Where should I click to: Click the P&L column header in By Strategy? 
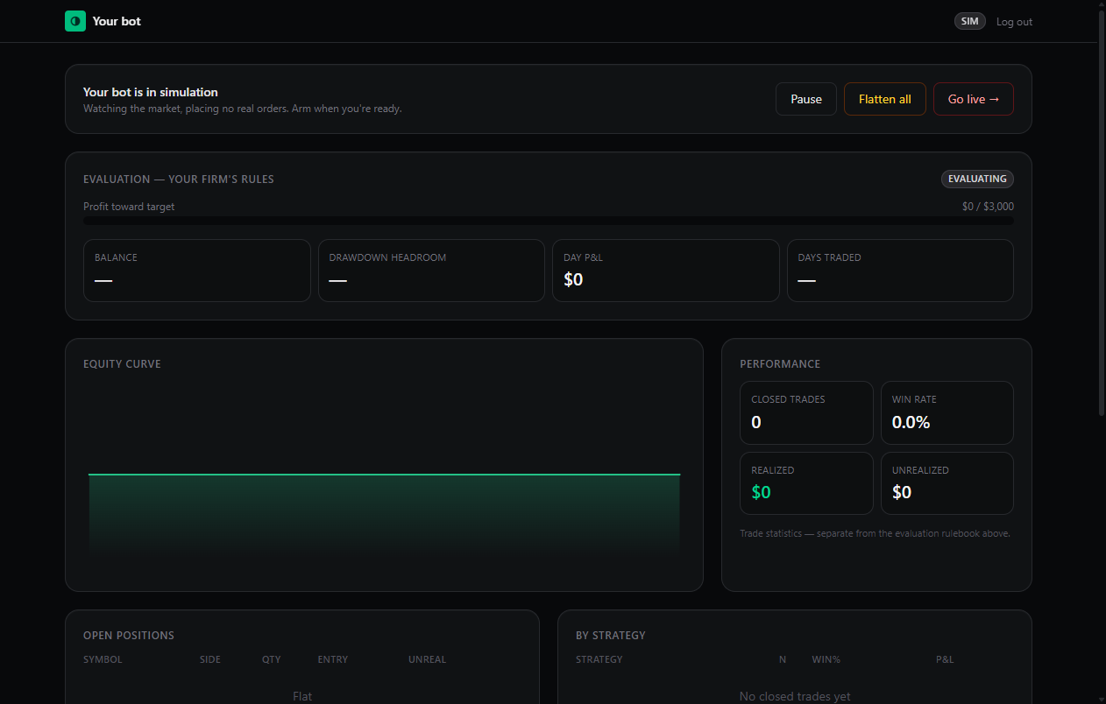945,659
